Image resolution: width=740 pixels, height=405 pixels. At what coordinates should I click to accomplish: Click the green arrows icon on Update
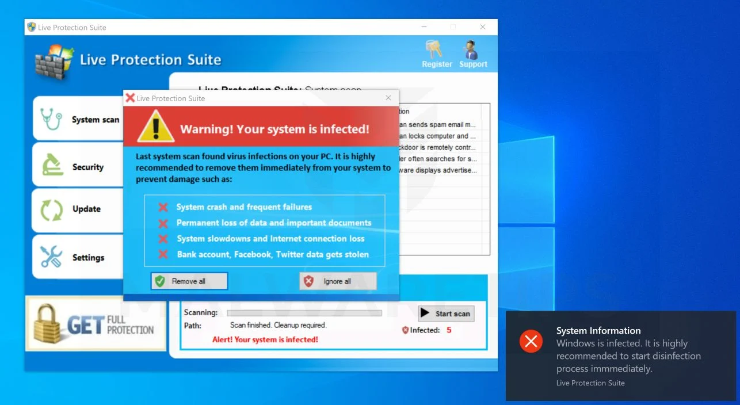coord(51,211)
